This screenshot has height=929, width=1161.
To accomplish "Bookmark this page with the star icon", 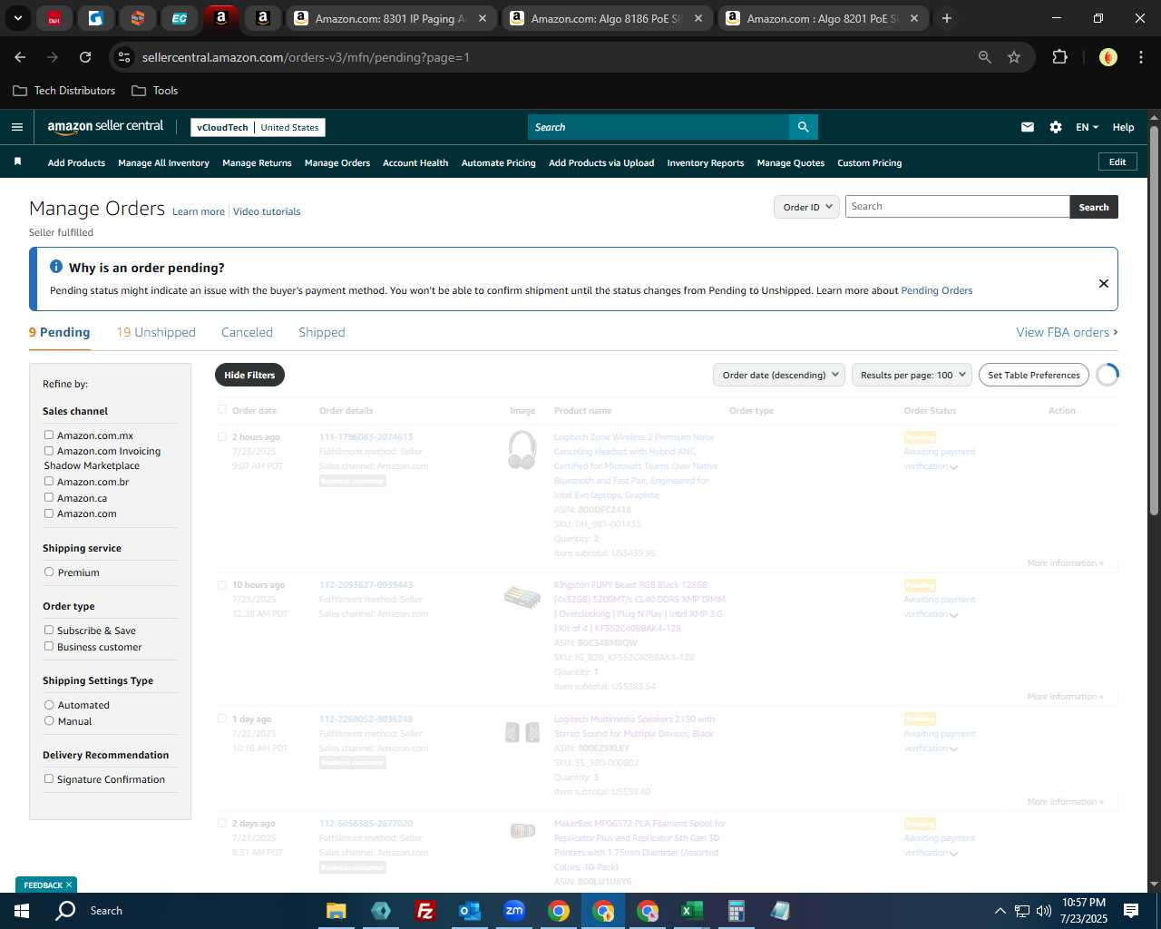I will [x=1014, y=57].
